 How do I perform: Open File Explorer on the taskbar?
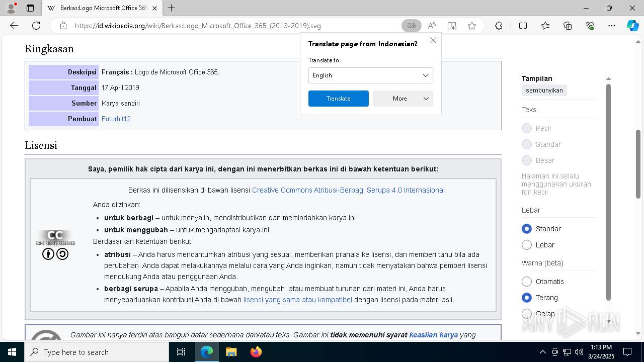pyautogui.click(x=231, y=352)
